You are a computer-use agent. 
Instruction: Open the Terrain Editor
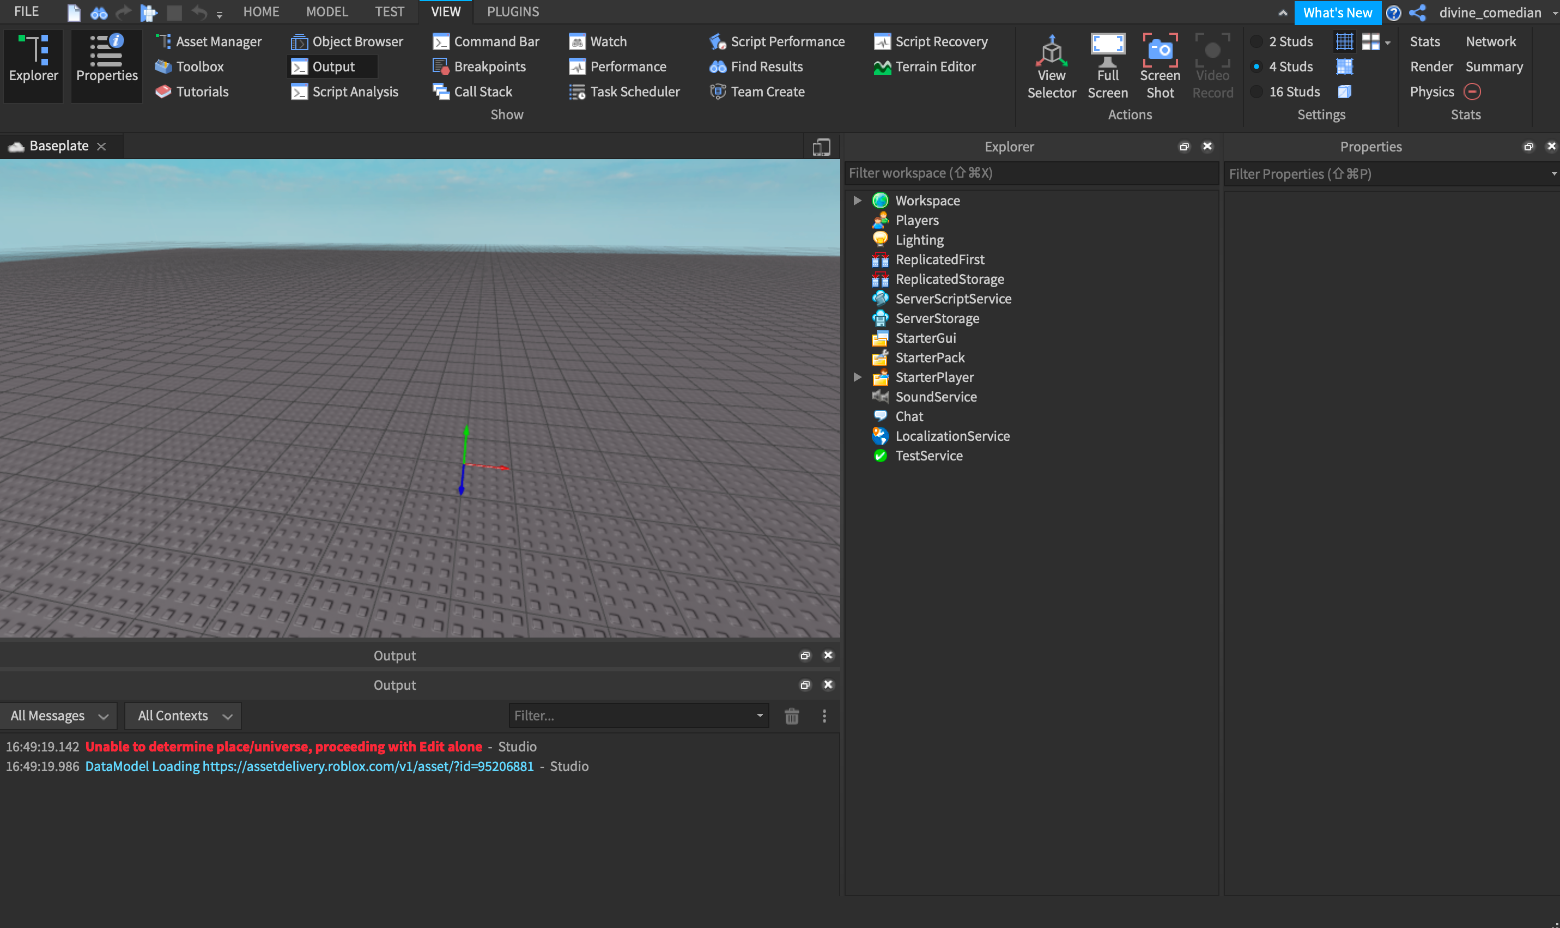coord(925,66)
